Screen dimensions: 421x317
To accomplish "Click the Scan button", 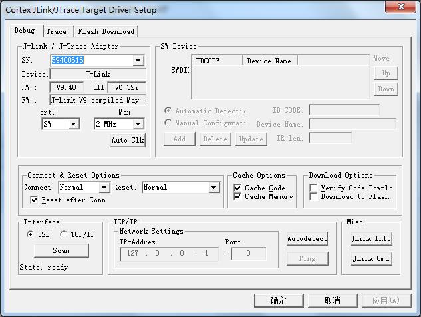I will pyautogui.click(x=61, y=250).
